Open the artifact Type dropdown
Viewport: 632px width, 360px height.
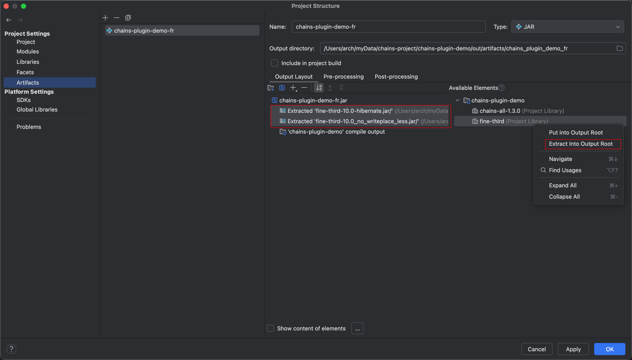tap(567, 27)
